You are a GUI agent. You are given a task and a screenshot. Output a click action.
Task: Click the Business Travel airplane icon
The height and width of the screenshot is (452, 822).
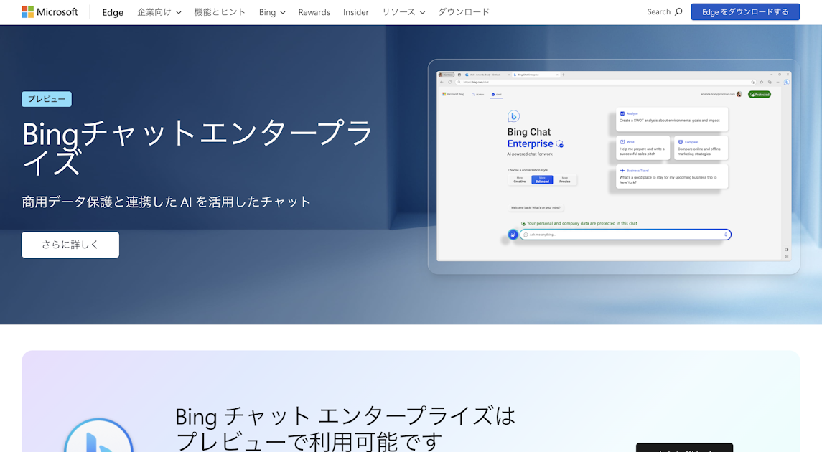[622, 171]
